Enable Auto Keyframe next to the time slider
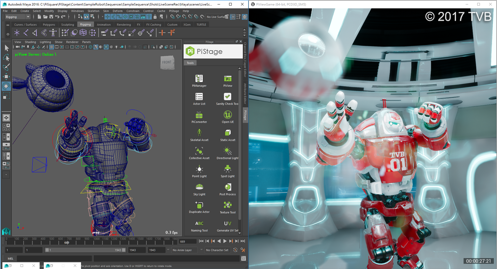This screenshot has height=269, width=497. click(x=235, y=250)
